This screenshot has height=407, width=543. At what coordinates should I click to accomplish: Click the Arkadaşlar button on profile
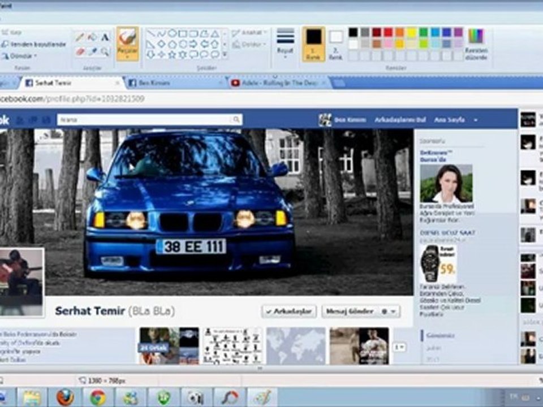pos(289,311)
